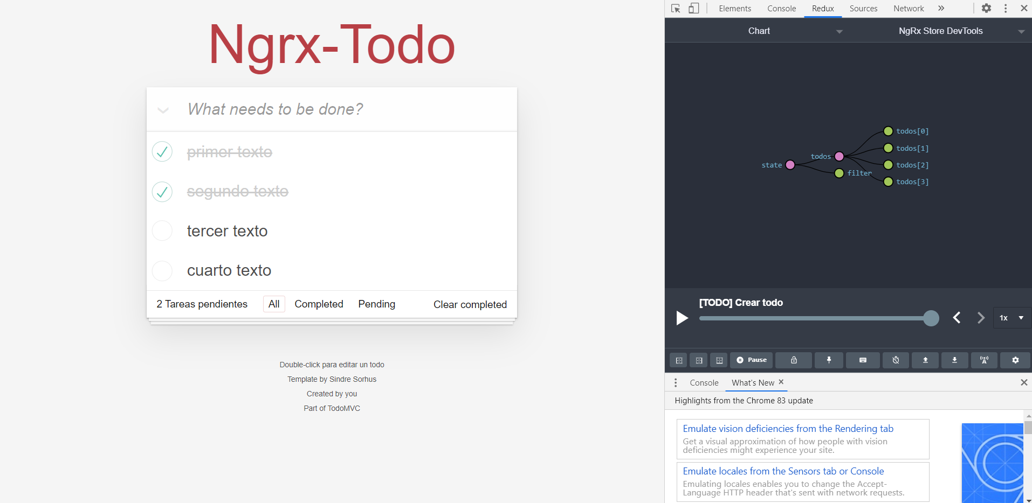This screenshot has width=1032, height=503.
Task: Click the state node in chart
Action: [790, 165]
